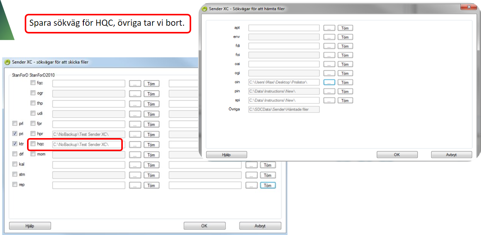Click the apt path field
This screenshot has height=235, width=482.
tap(284, 28)
